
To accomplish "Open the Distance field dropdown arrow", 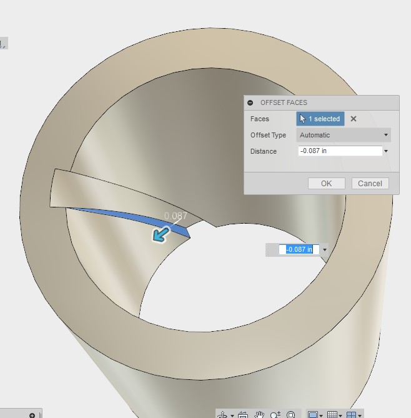I will pyautogui.click(x=386, y=151).
